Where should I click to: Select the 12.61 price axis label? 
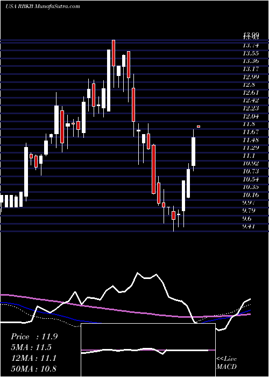(x=251, y=93)
